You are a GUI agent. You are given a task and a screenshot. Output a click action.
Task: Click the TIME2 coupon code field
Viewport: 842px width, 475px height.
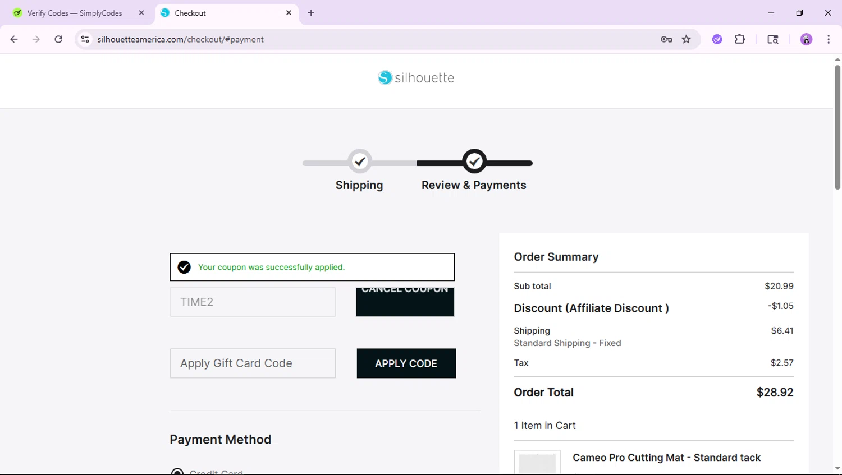pyautogui.click(x=253, y=302)
